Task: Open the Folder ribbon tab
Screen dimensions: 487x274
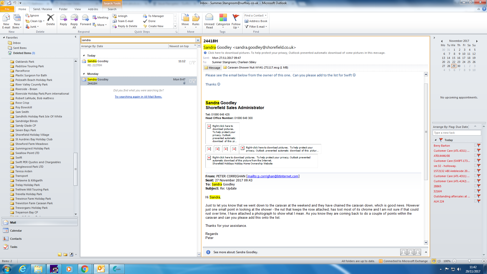Action: [x=63, y=9]
